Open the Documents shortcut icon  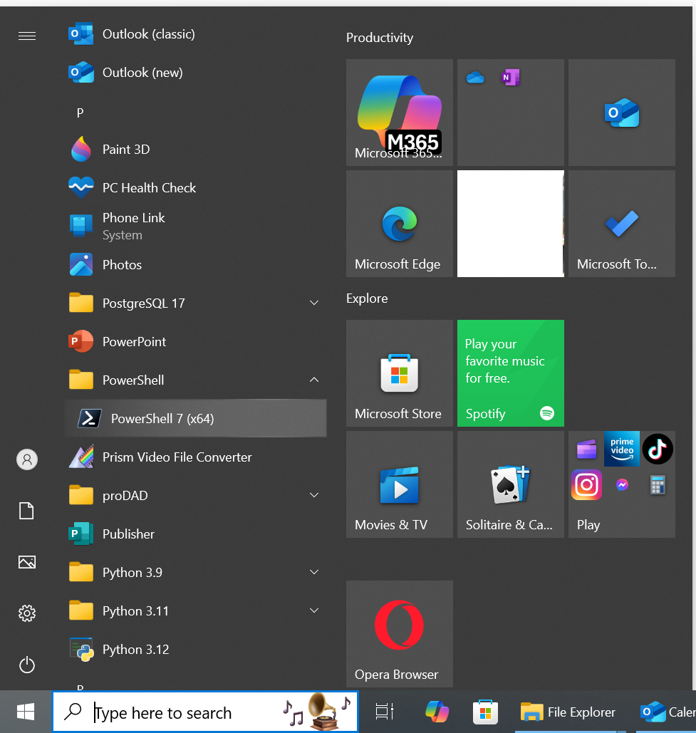[26, 511]
